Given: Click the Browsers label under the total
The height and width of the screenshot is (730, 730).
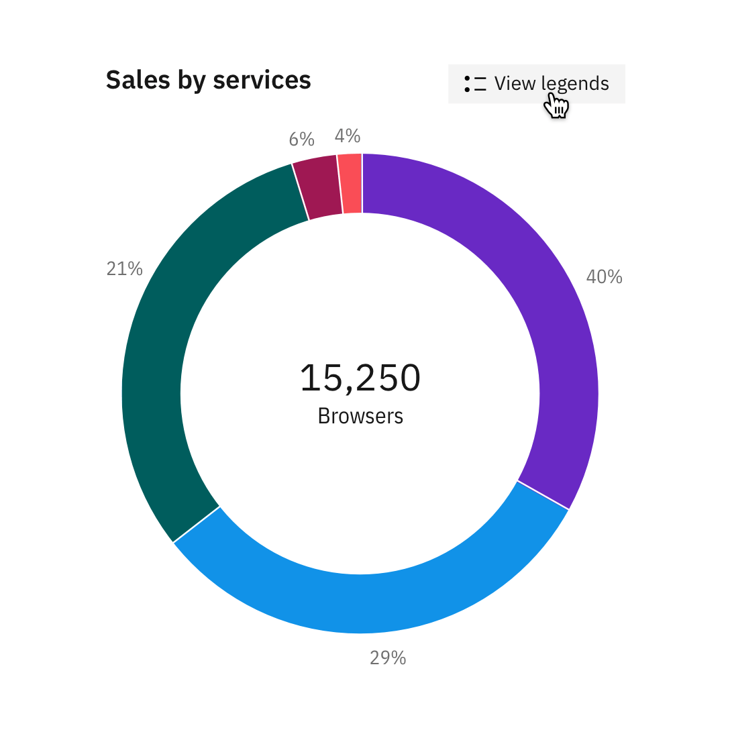Looking at the screenshot, I should tap(360, 416).
